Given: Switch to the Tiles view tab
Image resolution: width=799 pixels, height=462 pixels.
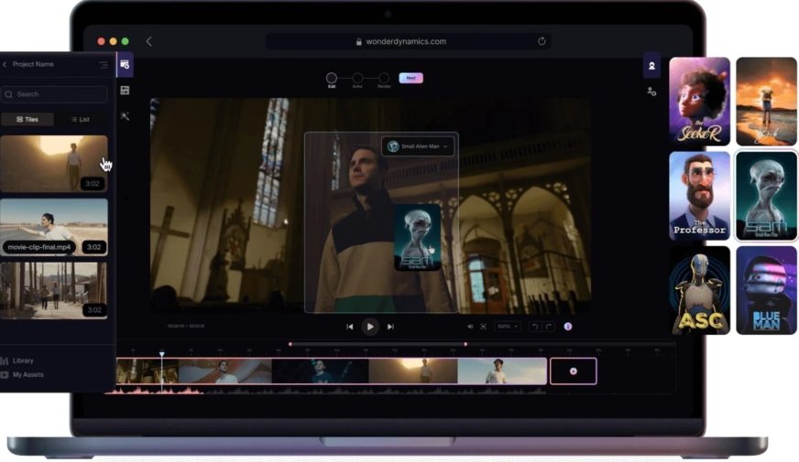Looking at the screenshot, I should pyautogui.click(x=27, y=119).
